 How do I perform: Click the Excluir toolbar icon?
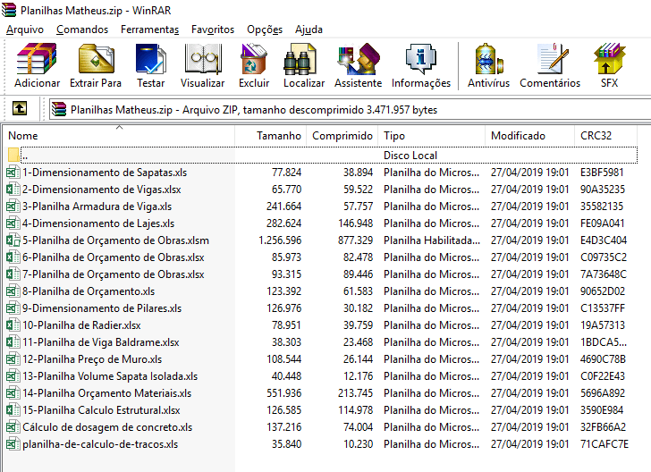[x=254, y=65]
